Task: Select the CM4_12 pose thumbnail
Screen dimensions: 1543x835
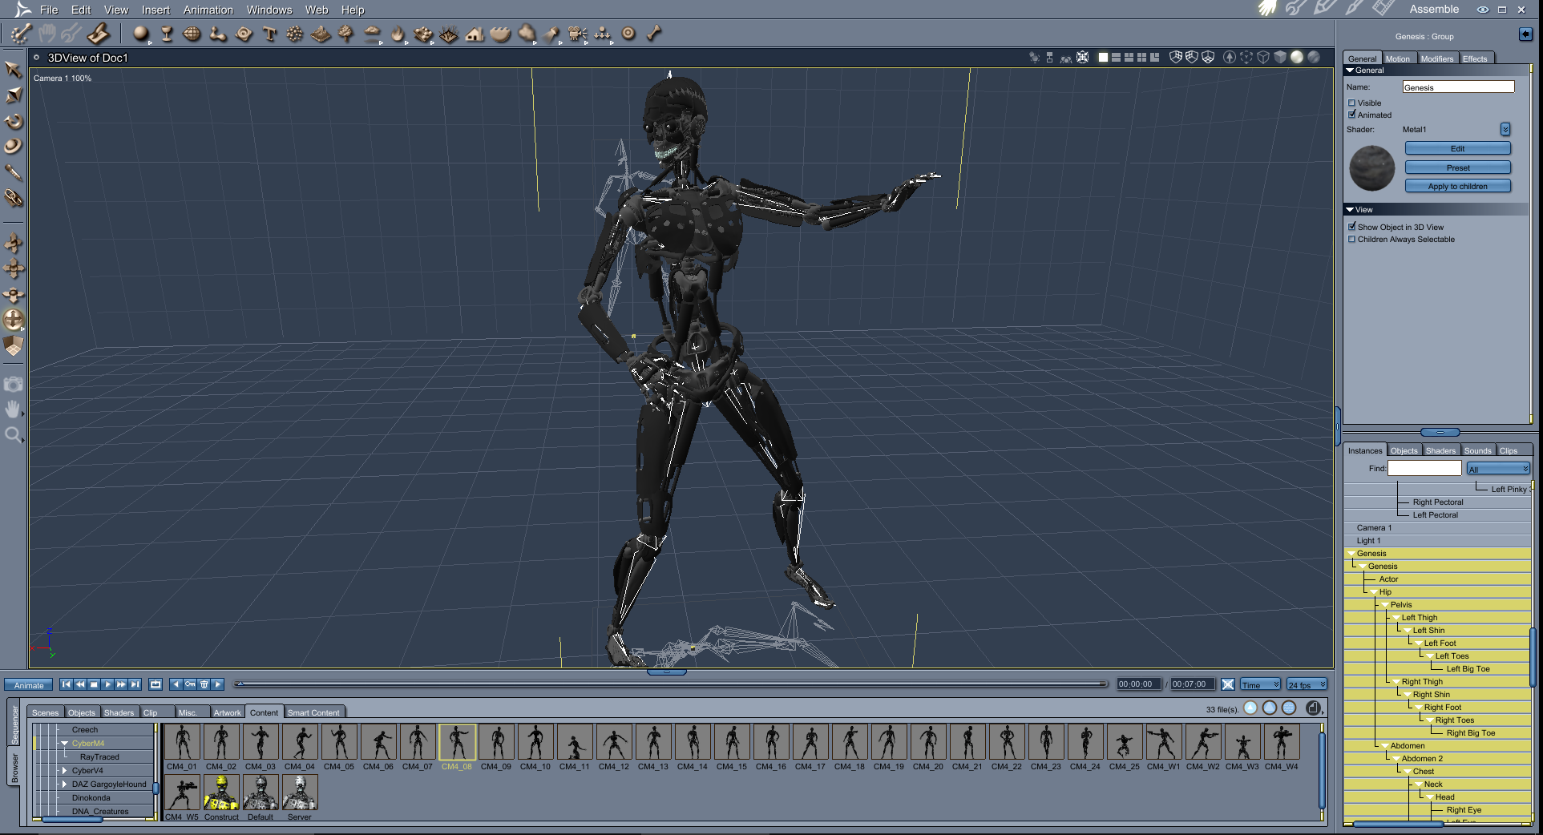Action: coord(614,742)
